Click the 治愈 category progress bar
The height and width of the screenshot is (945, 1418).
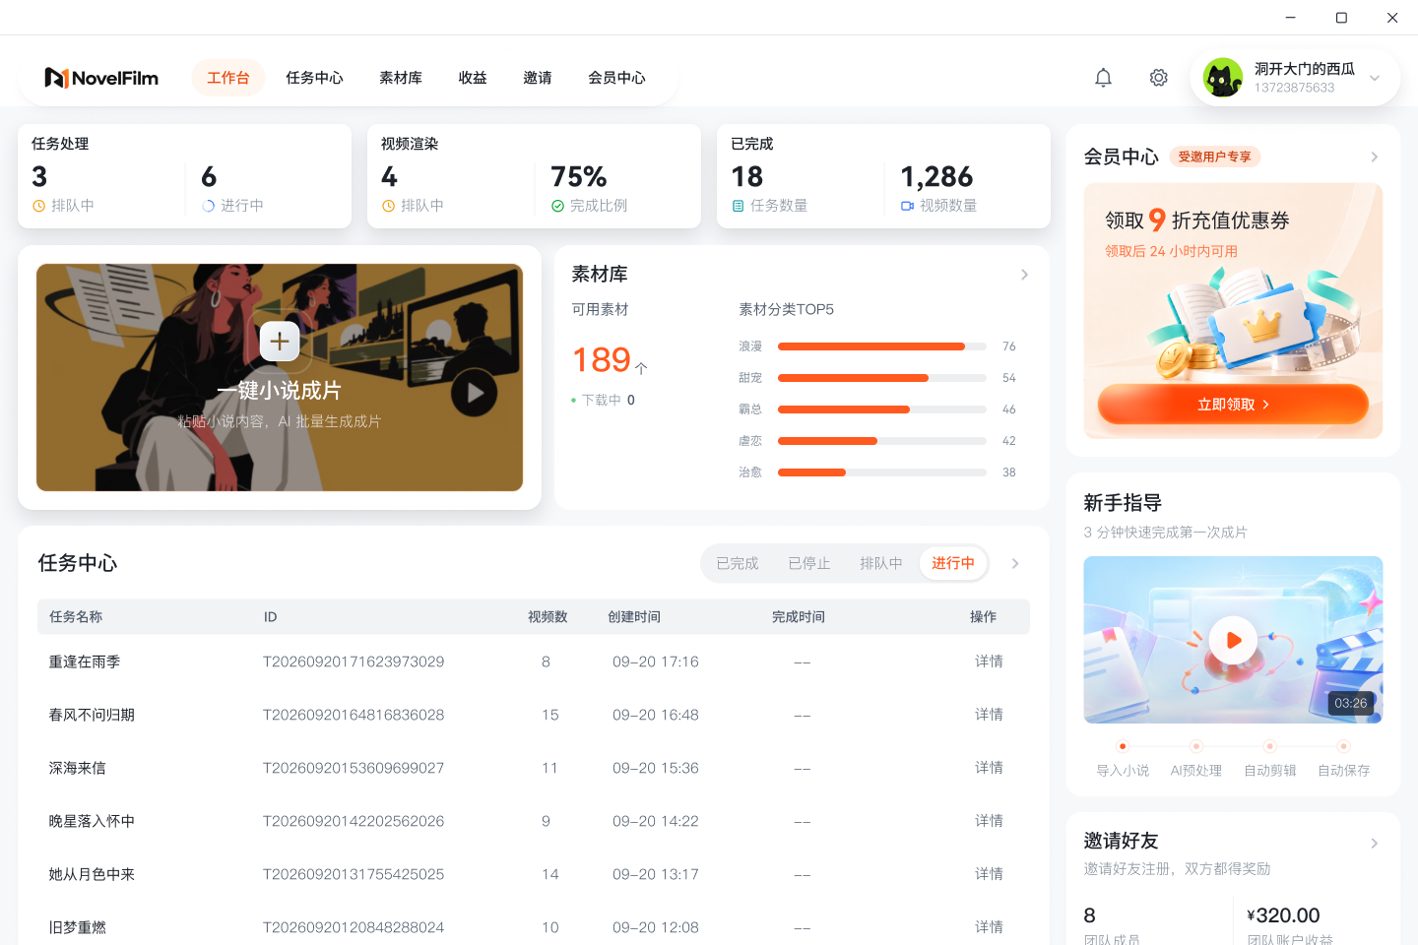tap(882, 472)
